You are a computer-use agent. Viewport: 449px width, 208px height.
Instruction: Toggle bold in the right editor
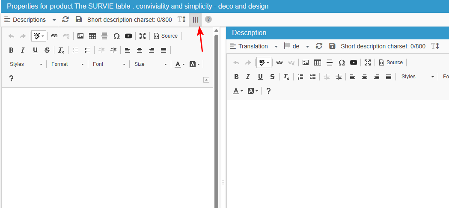[x=236, y=77]
